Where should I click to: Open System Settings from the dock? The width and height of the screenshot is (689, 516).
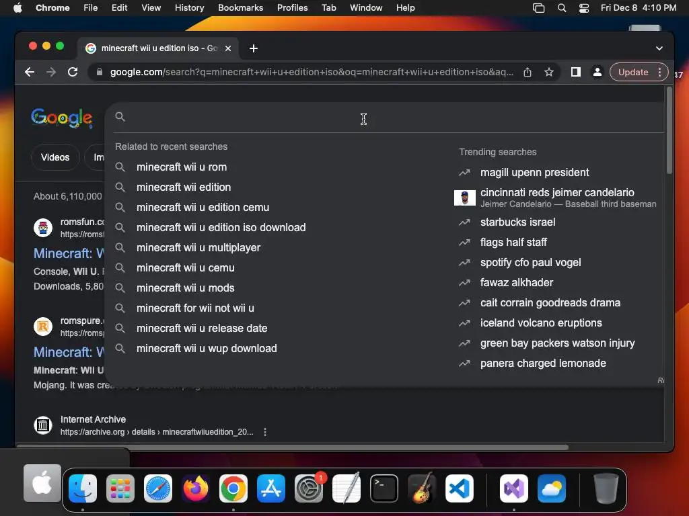click(309, 488)
